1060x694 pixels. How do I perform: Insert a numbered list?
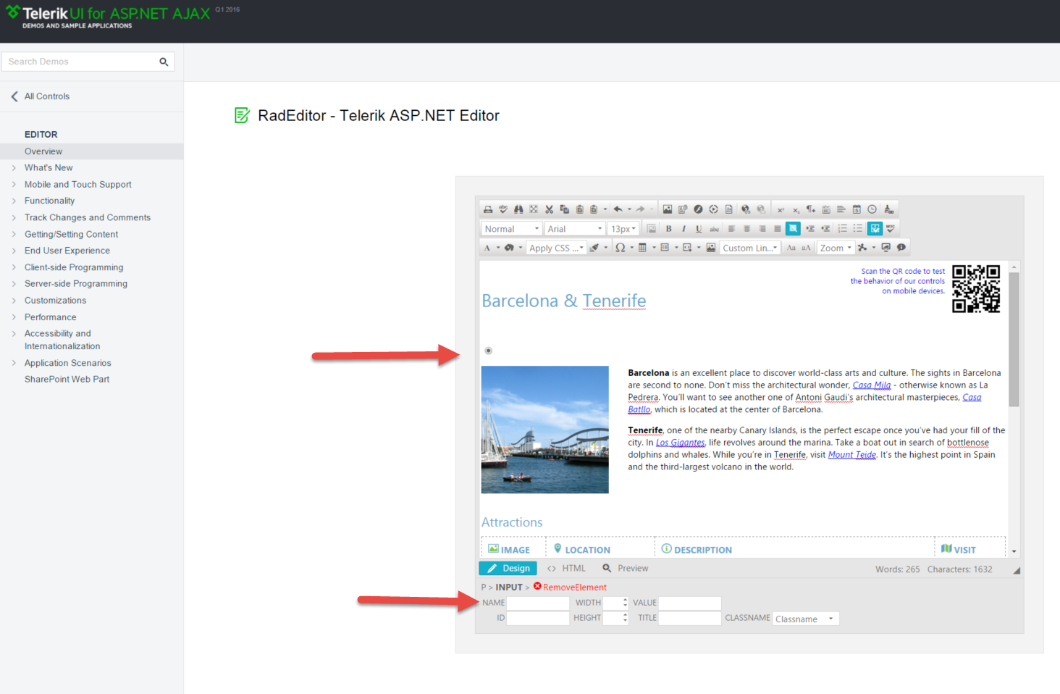(842, 229)
